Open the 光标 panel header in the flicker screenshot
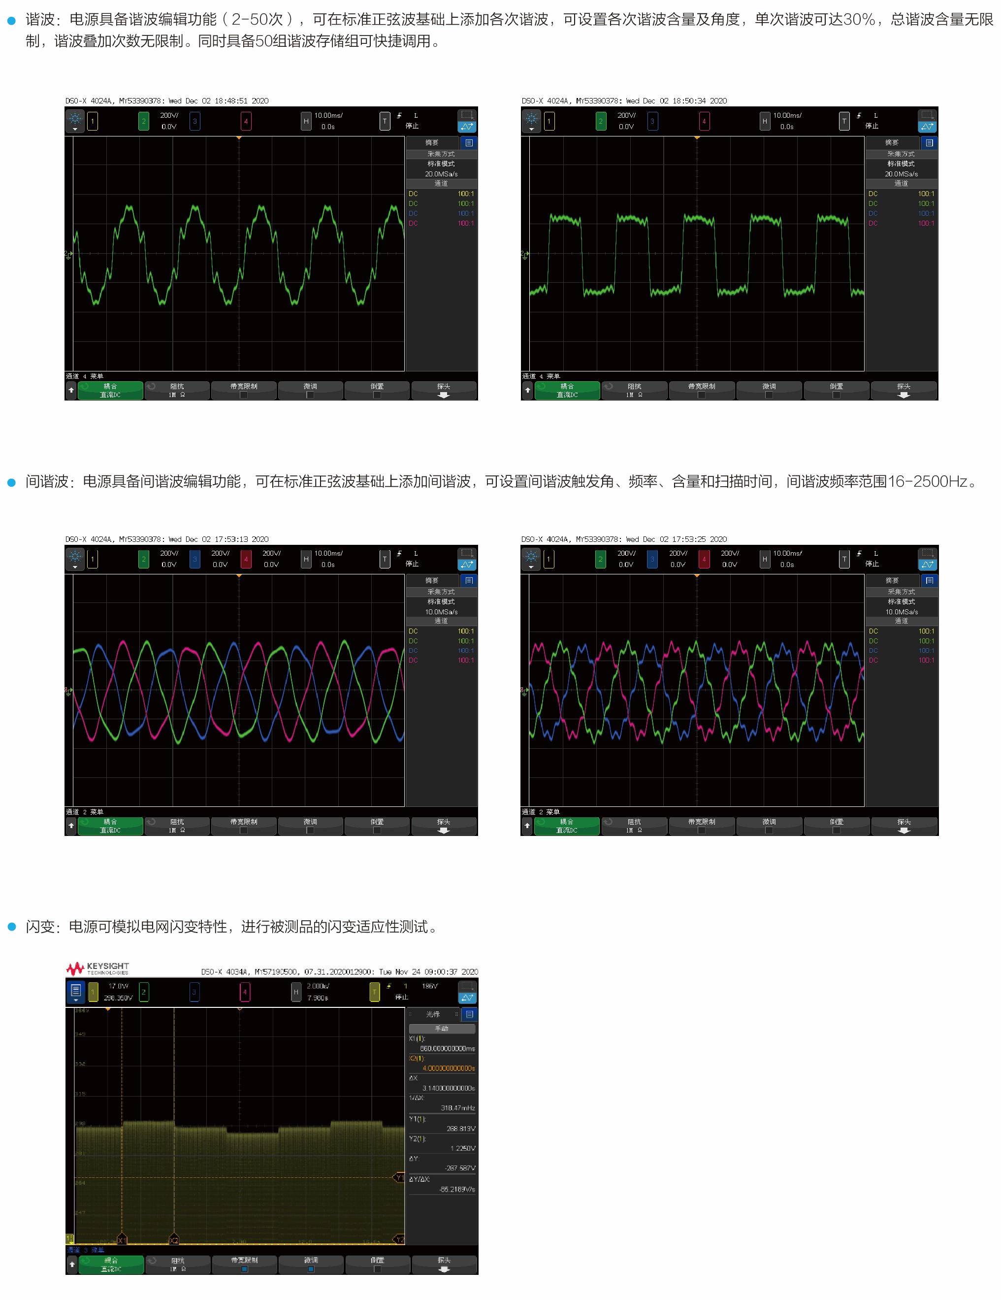1001x1300 pixels. tap(434, 1014)
